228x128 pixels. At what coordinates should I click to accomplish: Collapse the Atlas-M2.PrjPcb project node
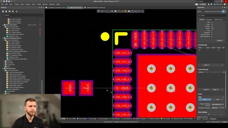click(3, 69)
